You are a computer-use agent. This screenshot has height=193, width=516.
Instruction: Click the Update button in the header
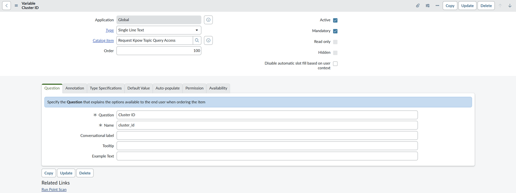pos(467,6)
